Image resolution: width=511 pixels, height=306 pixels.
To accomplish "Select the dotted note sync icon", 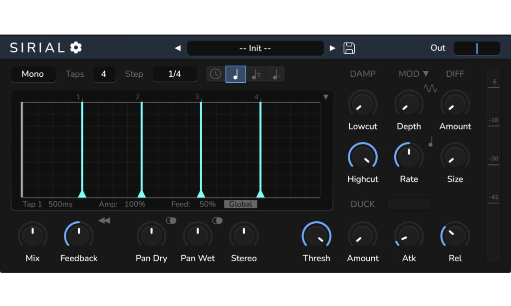I will [x=275, y=74].
